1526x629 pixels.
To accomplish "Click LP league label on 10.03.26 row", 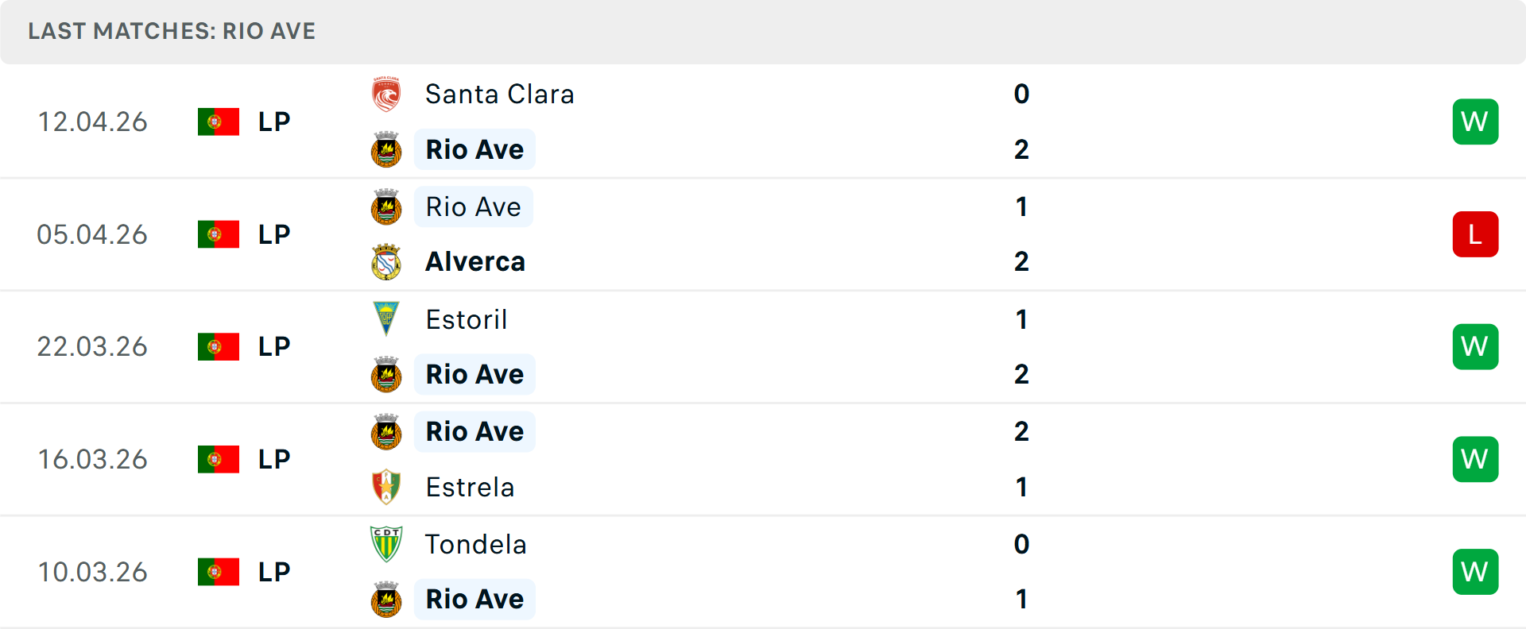I will [274, 572].
